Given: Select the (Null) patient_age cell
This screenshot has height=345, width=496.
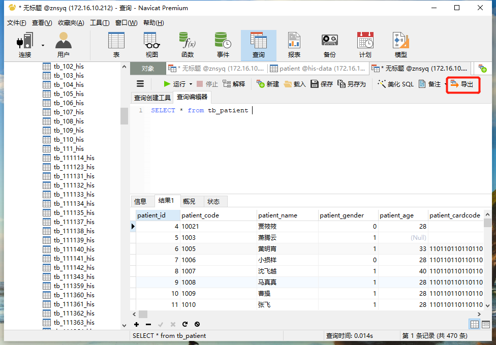Looking at the screenshot, I should coord(403,237).
